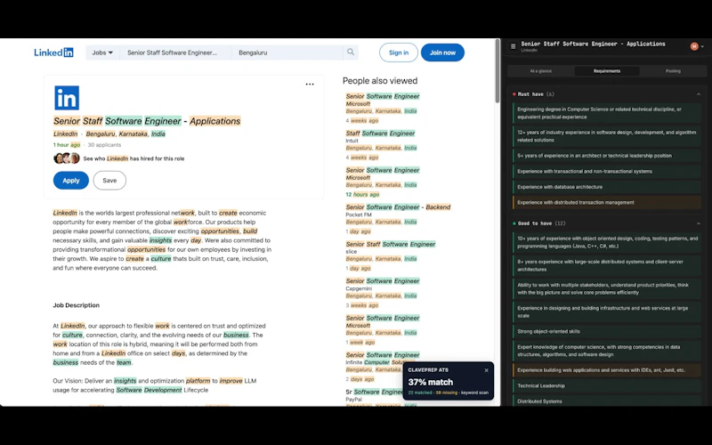Open the Staff Software Engineer job at Intuit
Screen dimensions: 712x445
pos(381,133)
